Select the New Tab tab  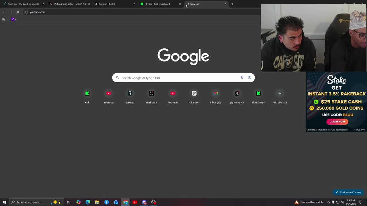pos(206,4)
